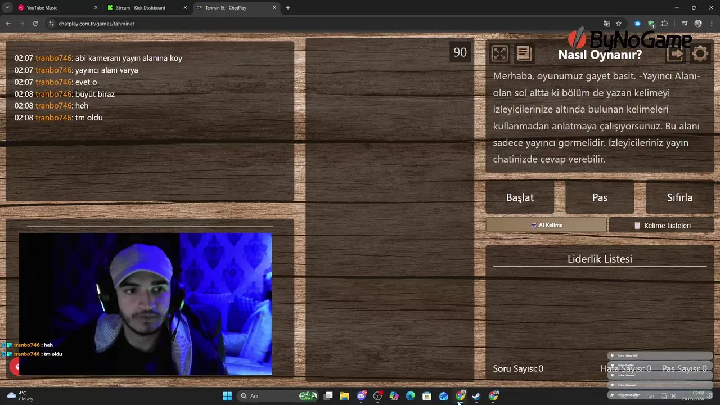720x405 pixels.
Task: Open the weather widget showing Cloudy
Action: point(20,396)
